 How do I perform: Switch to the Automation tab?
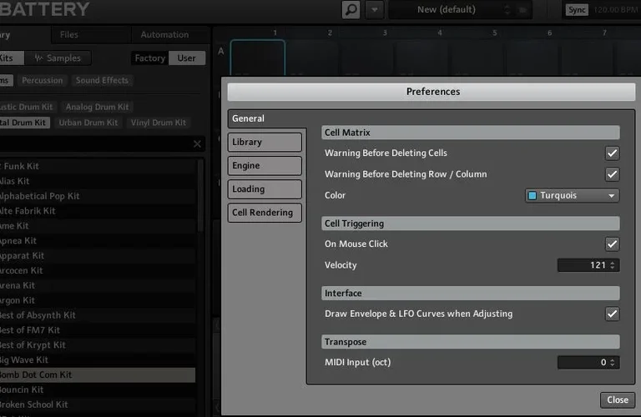pos(164,35)
